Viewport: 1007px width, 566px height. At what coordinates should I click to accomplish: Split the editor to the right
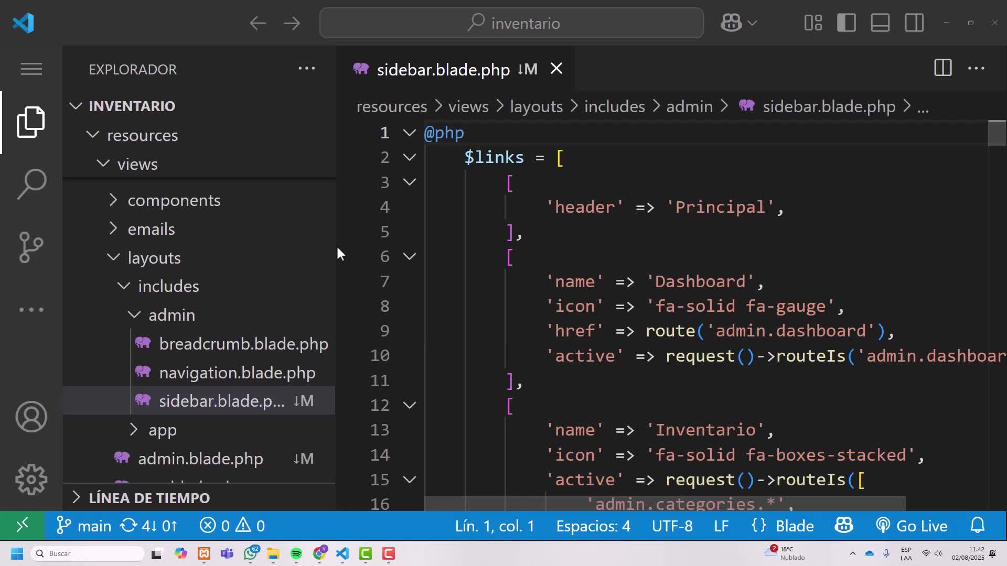tap(942, 68)
